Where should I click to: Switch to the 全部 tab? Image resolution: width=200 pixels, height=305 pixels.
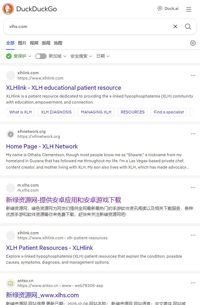click(10, 43)
